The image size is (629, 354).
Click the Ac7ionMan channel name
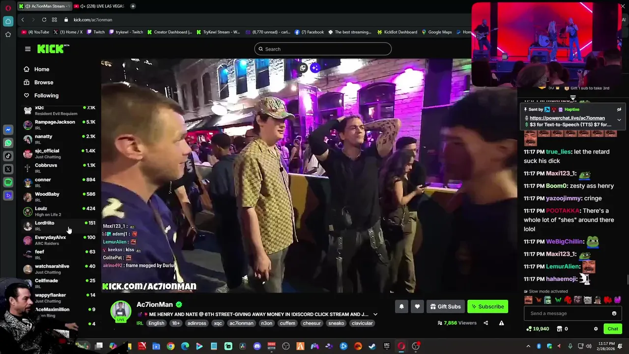click(x=155, y=304)
